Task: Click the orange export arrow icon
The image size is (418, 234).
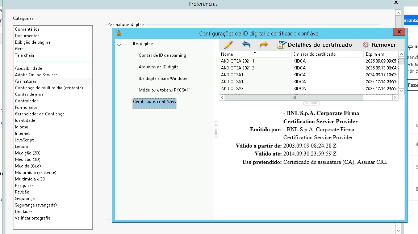Action: coord(263,45)
